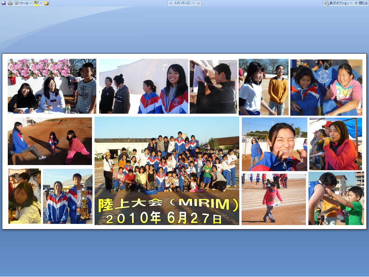This screenshot has width=369, height=277.
Task: Click the photo of boy in green shirt
Action: [x=336, y=198]
